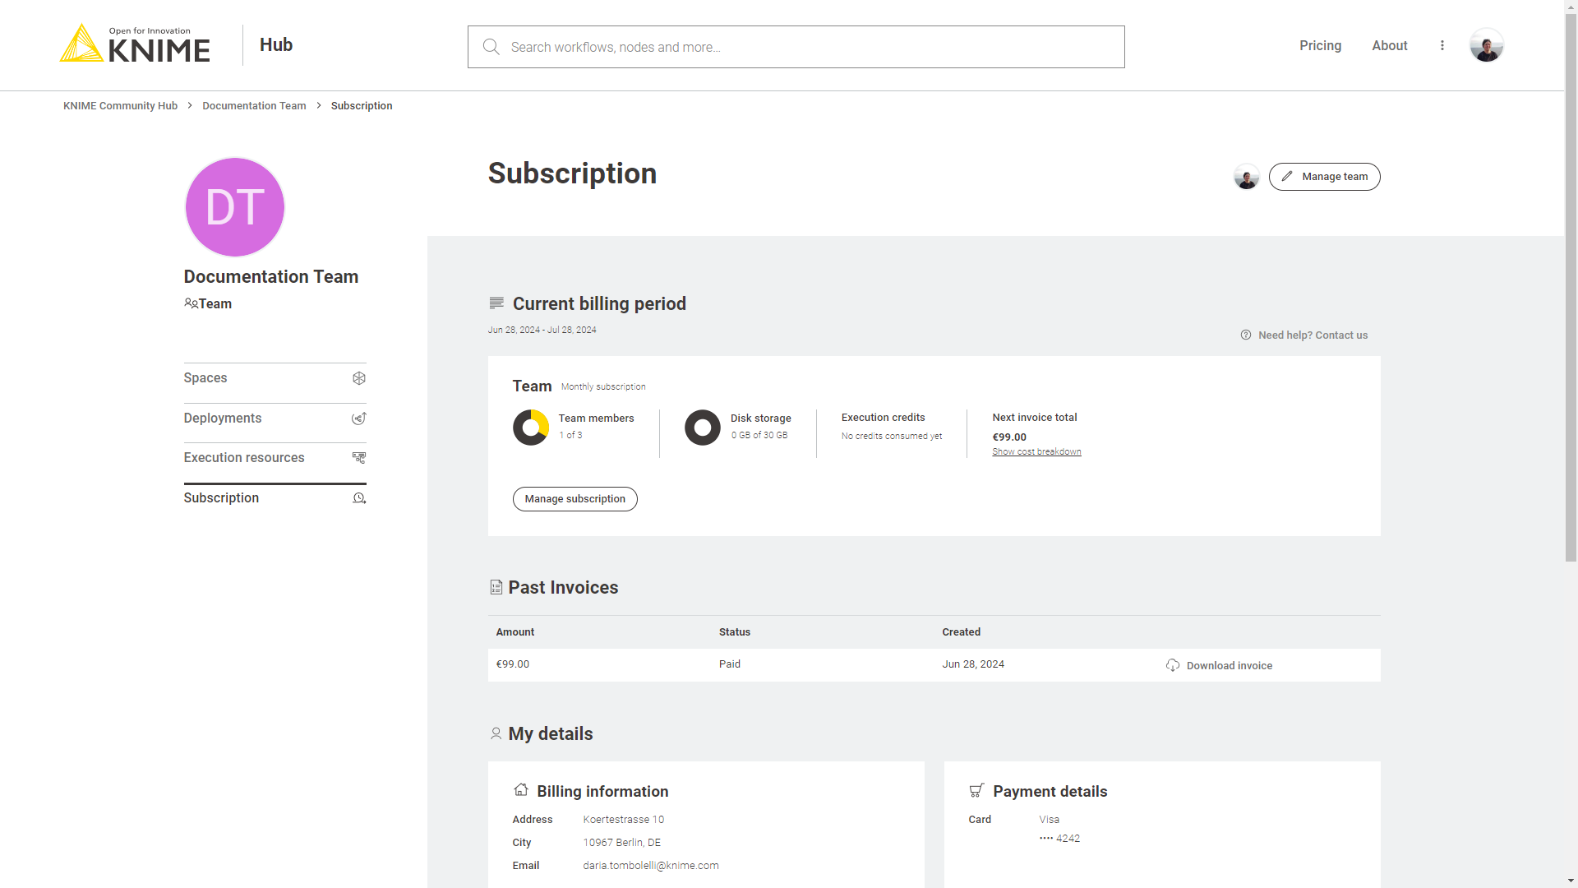This screenshot has width=1578, height=888.
Task: Click the team member avatar thumbnail
Action: click(1246, 177)
